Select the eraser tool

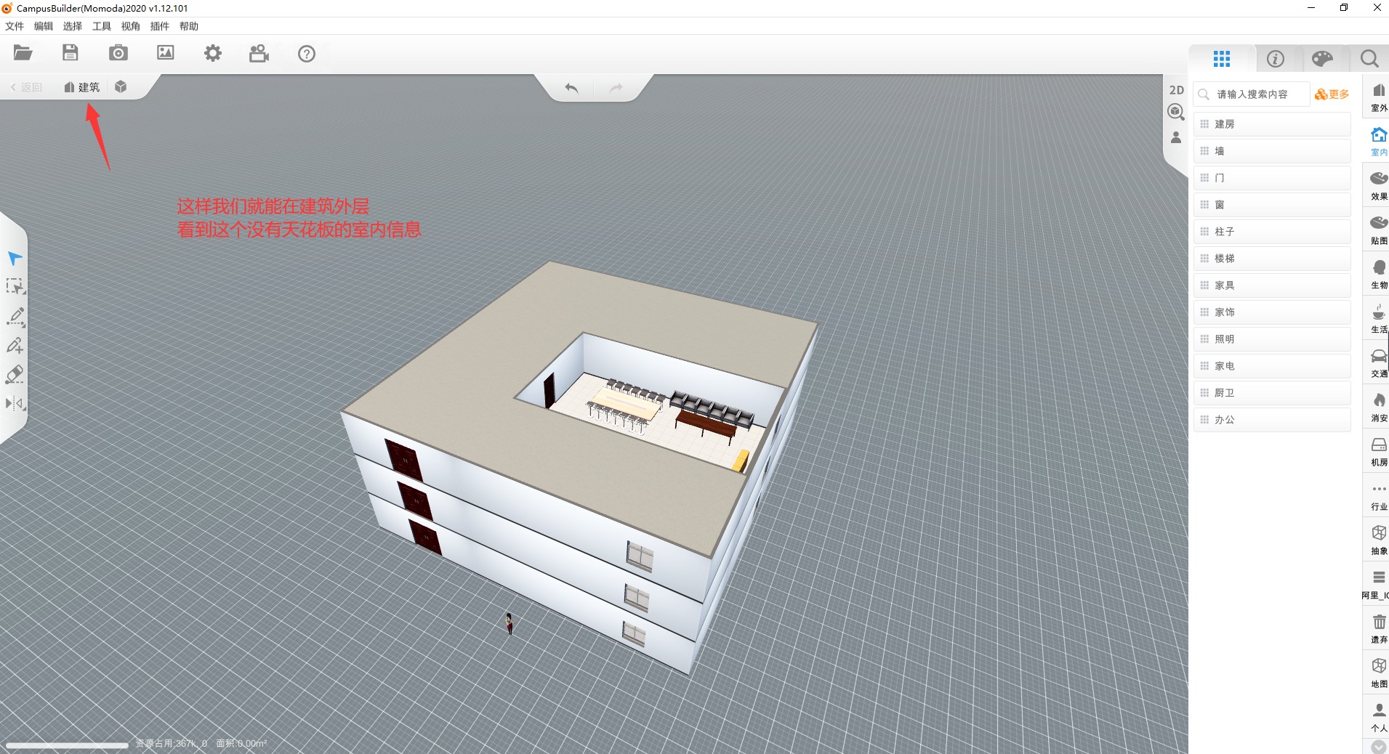pyautogui.click(x=15, y=374)
